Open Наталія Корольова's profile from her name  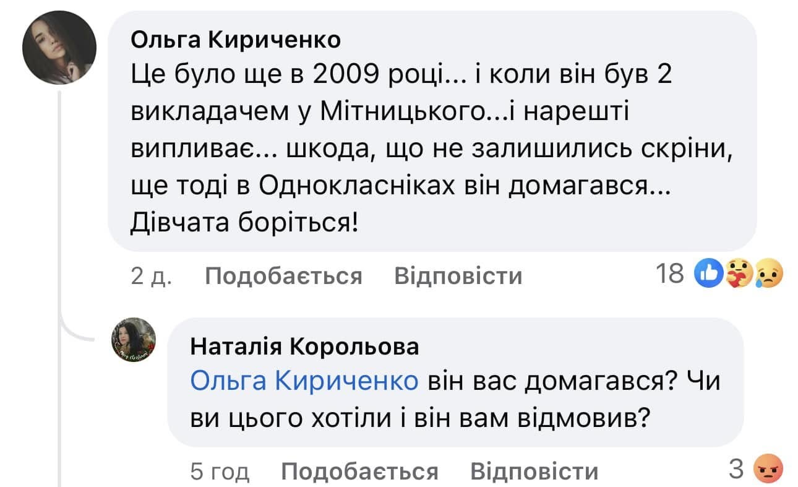click(304, 347)
